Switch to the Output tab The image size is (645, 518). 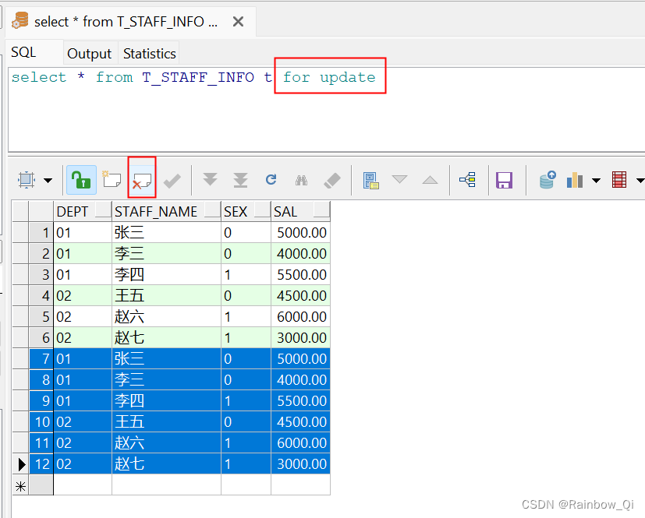90,53
